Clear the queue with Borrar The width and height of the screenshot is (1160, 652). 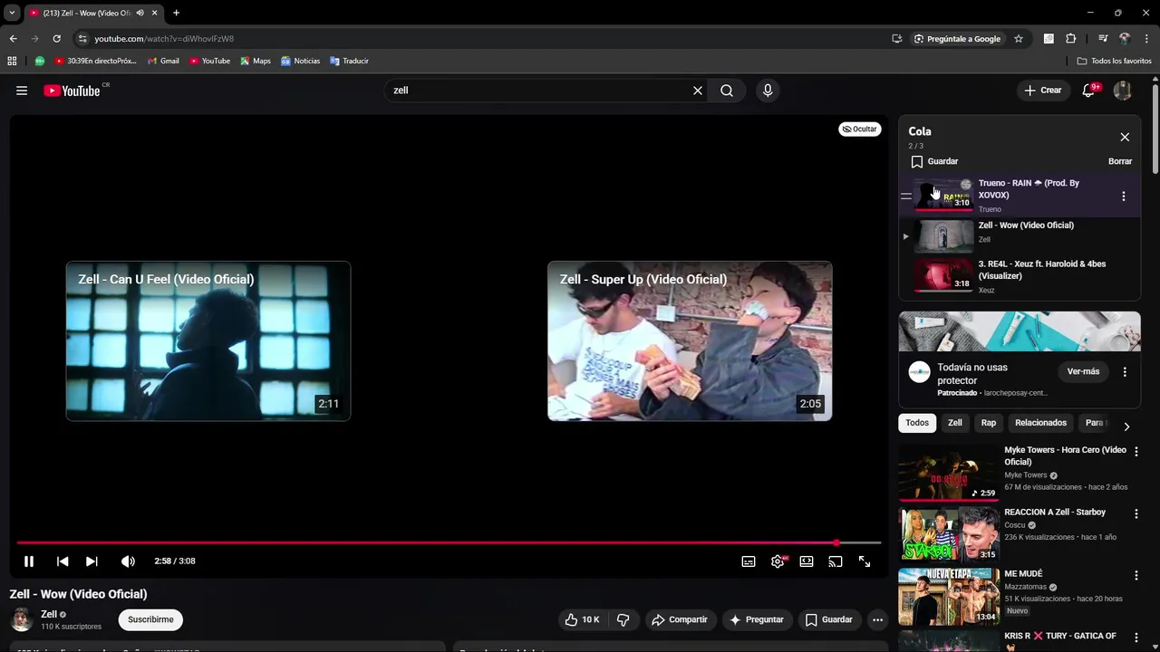1120,161
